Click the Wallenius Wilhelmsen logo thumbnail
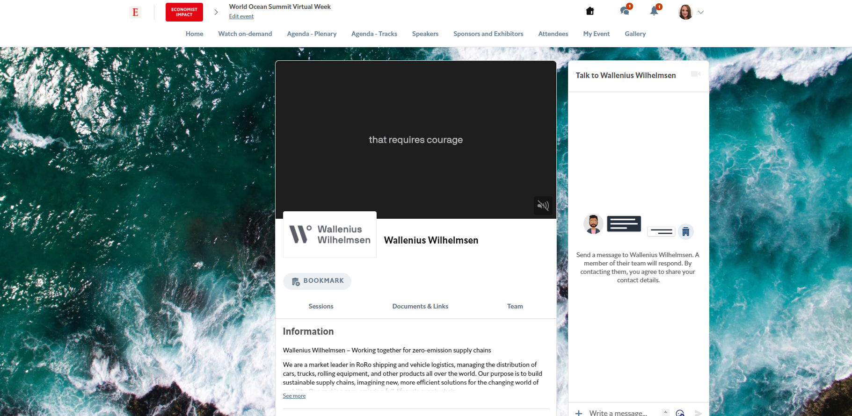The width and height of the screenshot is (852, 416). click(330, 235)
